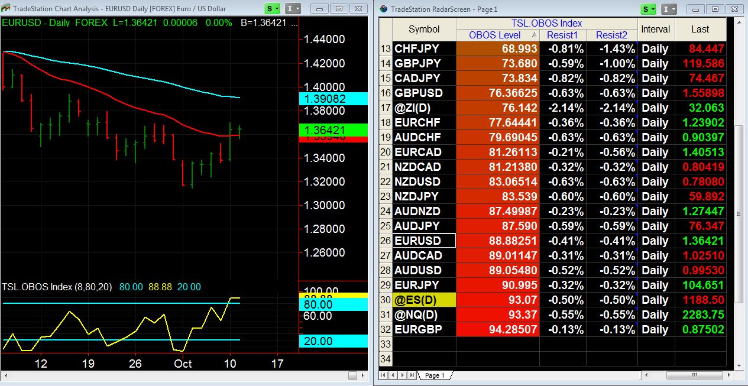The width and height of the screenshot is (748, 386).
Task: Select the @NQ(D) symbol cell
Action: tap(424, 314)
